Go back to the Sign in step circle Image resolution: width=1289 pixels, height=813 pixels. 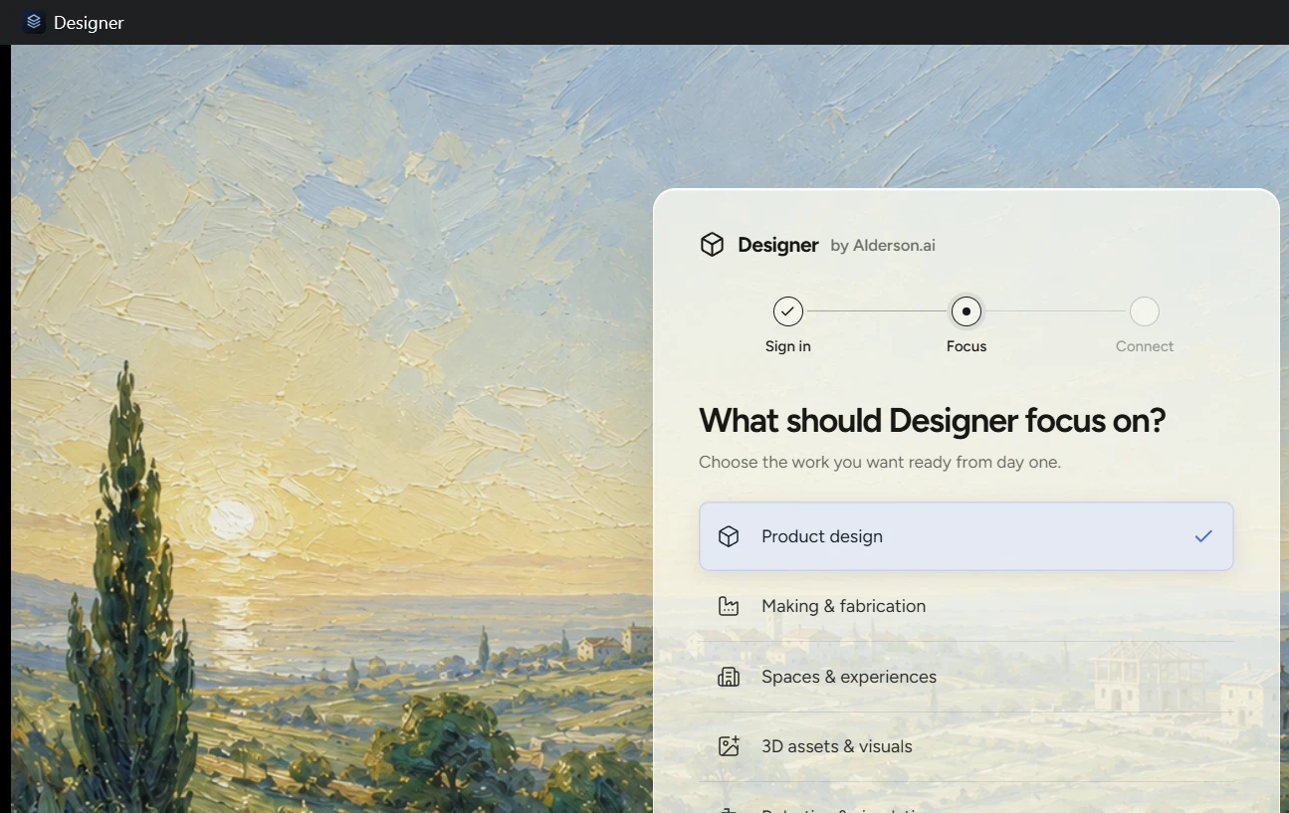point(787,311)
